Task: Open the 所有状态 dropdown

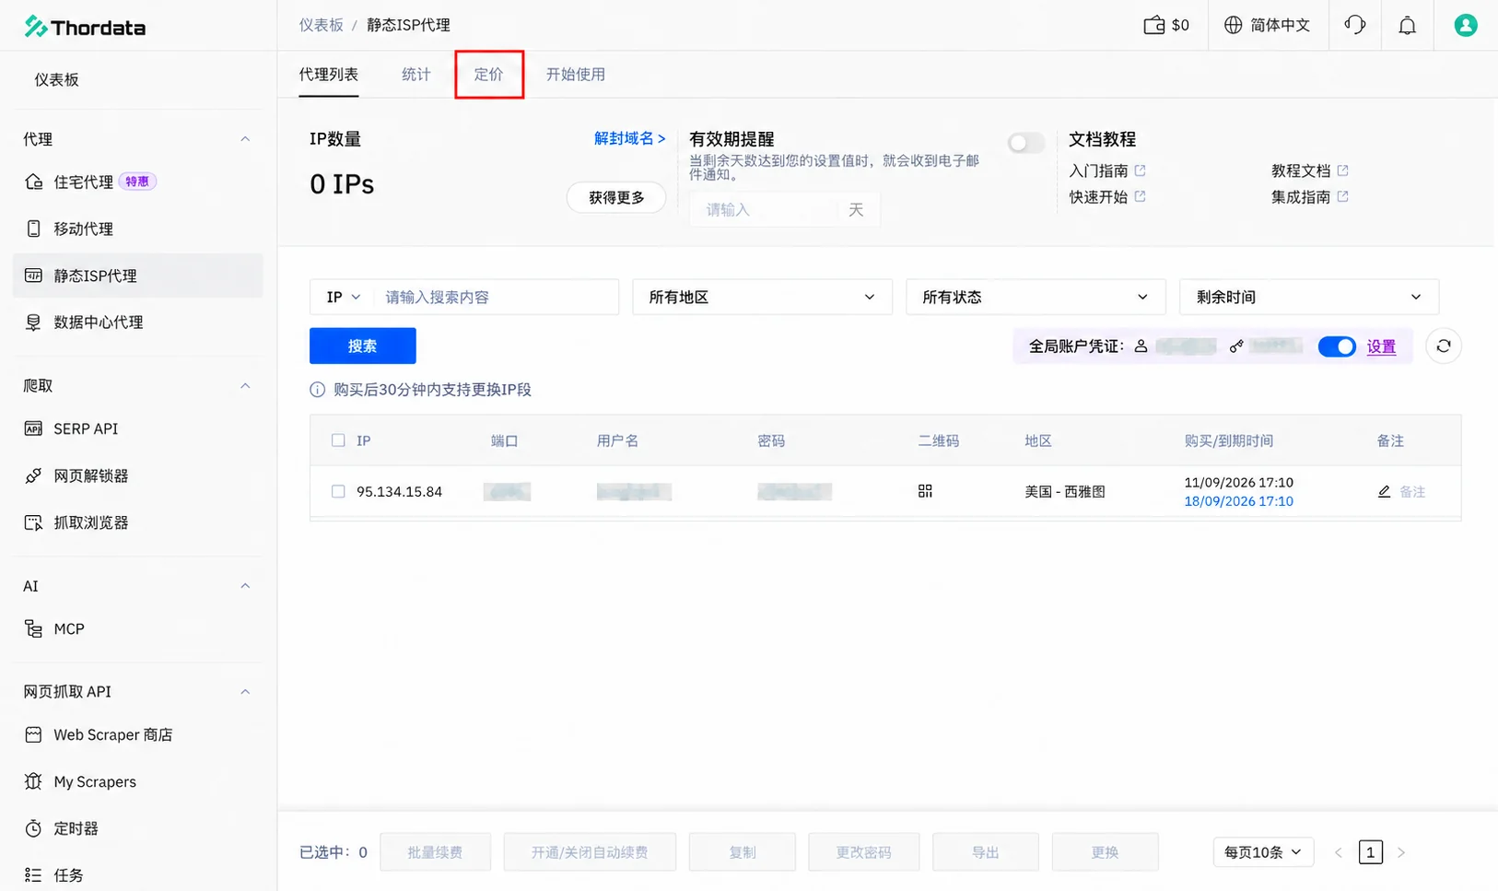Action: coord(1036,297)
